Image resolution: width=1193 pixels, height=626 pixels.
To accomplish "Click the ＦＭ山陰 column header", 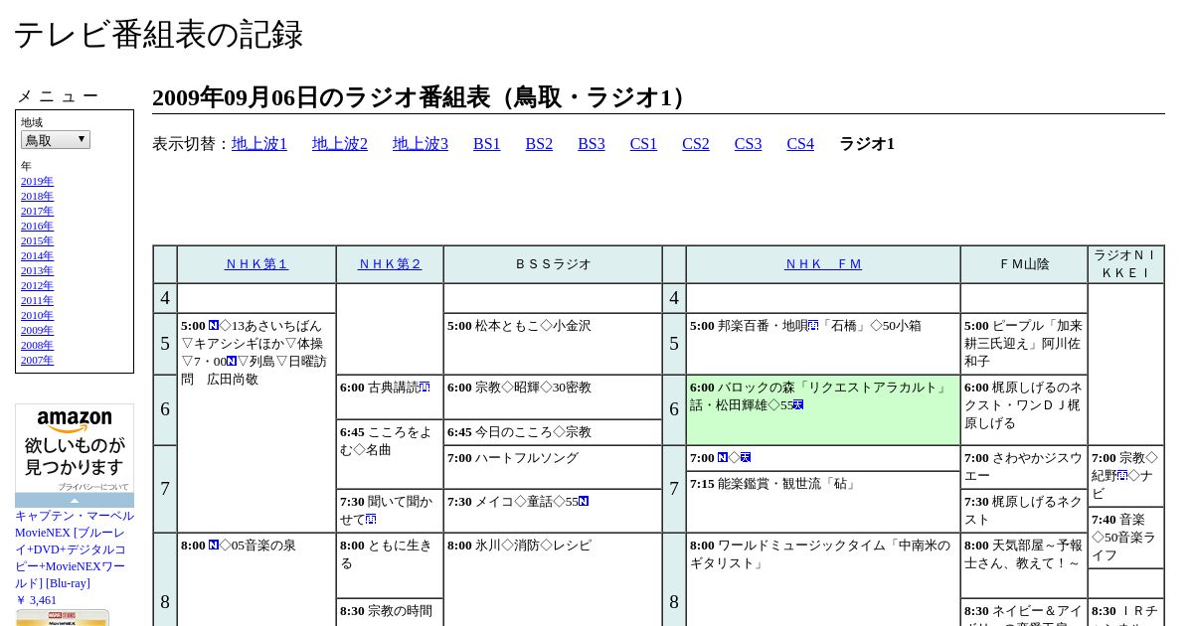I will click(1024, 264).
